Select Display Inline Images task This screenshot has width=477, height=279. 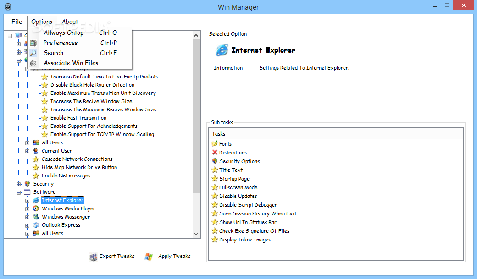pos(245,240)
